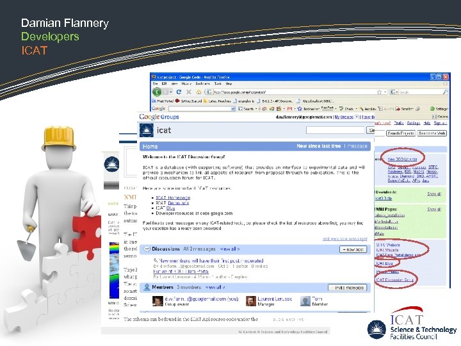The height and width of the screenshot is (346, 461).
Task: Go to the Home page using the house icon
Action: 199,92
